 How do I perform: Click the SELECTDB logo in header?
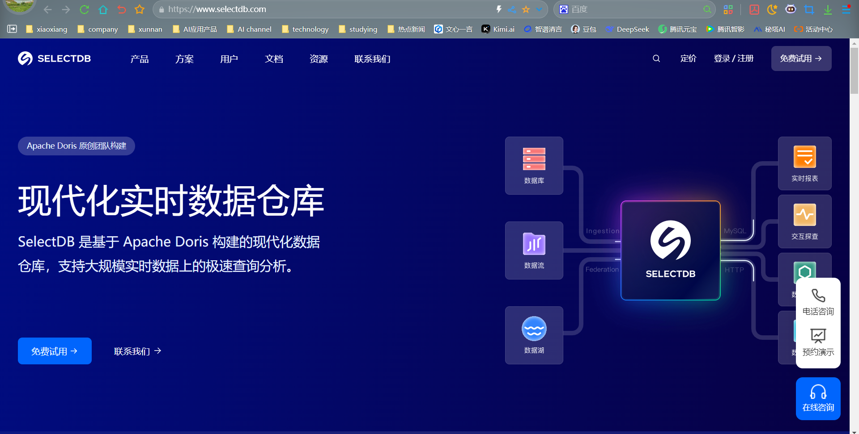click(x=54, y=58)
